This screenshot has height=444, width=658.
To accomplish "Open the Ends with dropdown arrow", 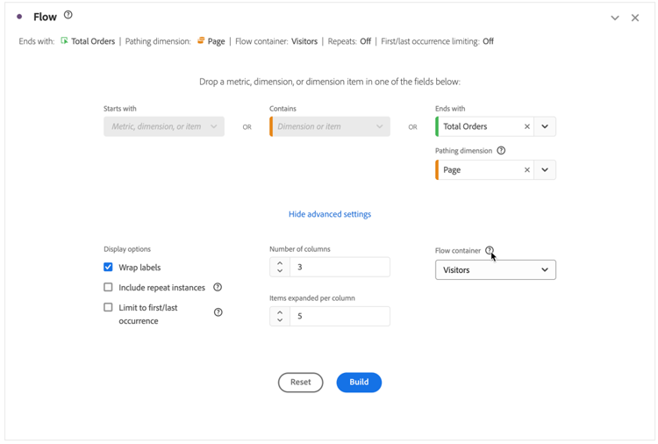I will pyautogui.click(x=545, y=126).
